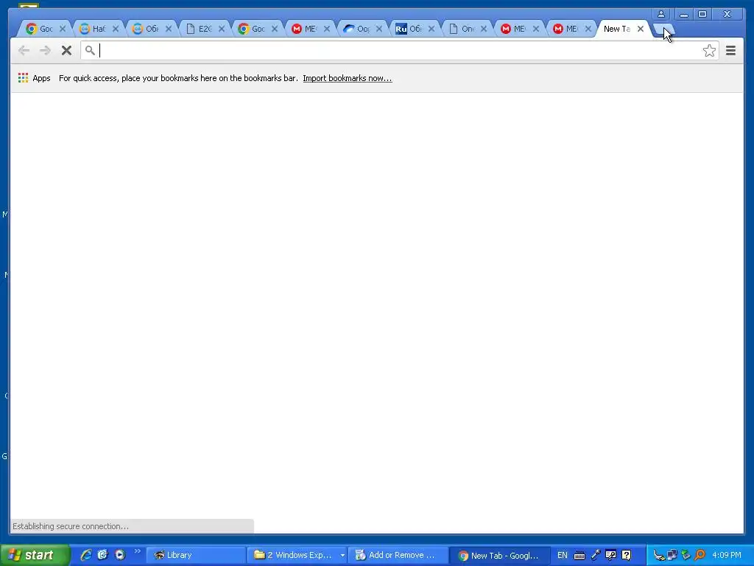
Task: Switch to the Google tab beside the Наб tab
Action: point(46,29)
